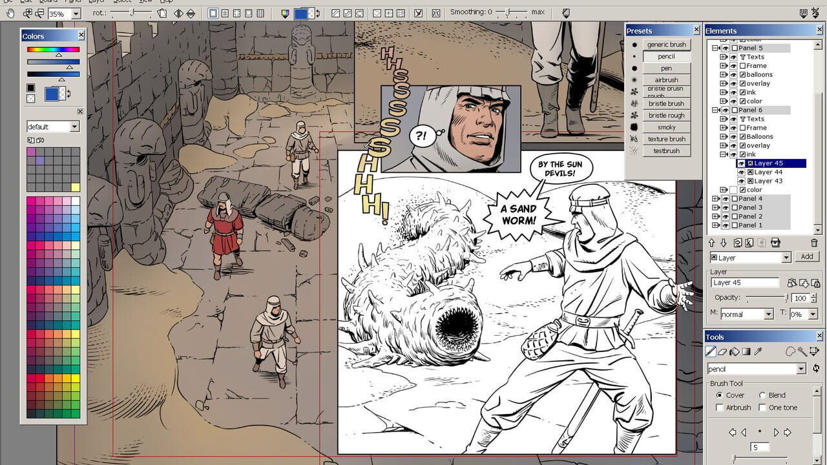Select the hand pan tool

[10, 13]
